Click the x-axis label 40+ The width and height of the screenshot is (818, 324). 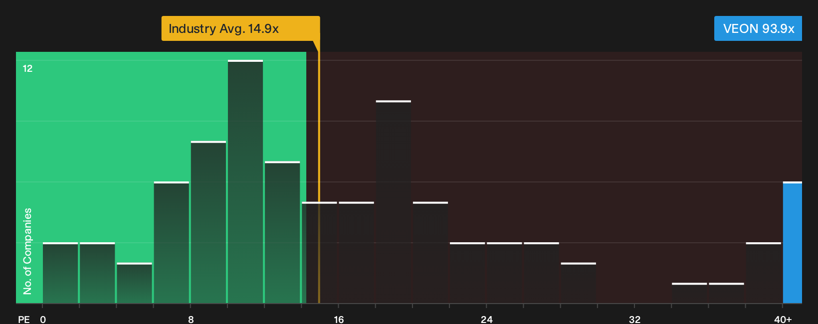tap(783, 319)
